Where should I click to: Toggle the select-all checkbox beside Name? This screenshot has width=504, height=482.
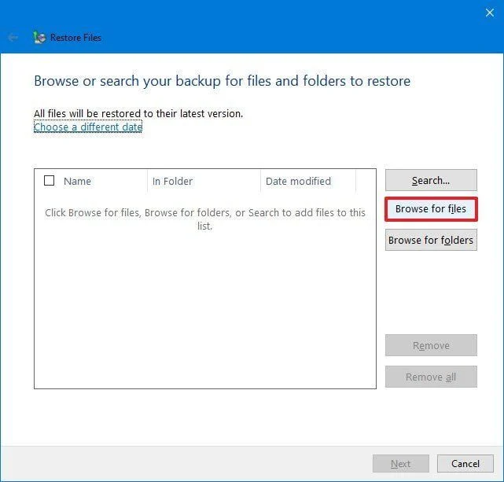[50, 181]
